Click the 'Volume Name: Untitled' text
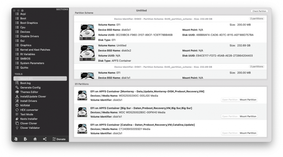Image resolution: width=283 pixels, height=157 pixels. click(x=112, y=46)
